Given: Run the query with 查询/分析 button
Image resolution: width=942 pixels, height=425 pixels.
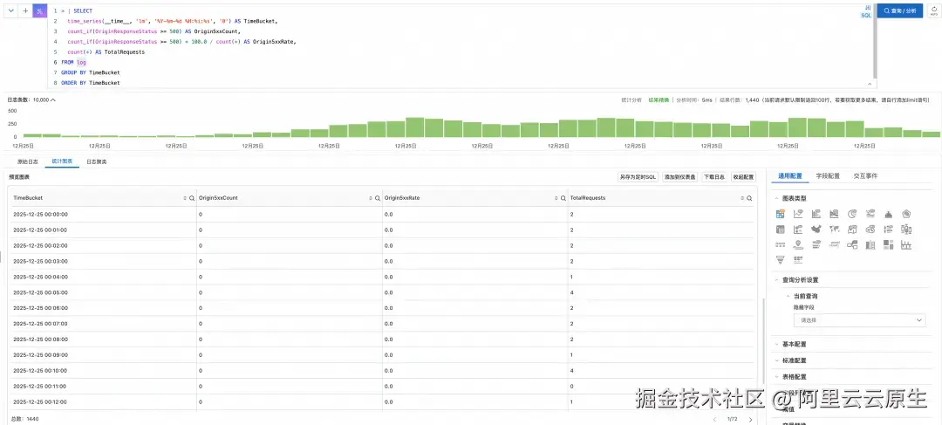Looking at the screenshot, I should coord(900,10).
